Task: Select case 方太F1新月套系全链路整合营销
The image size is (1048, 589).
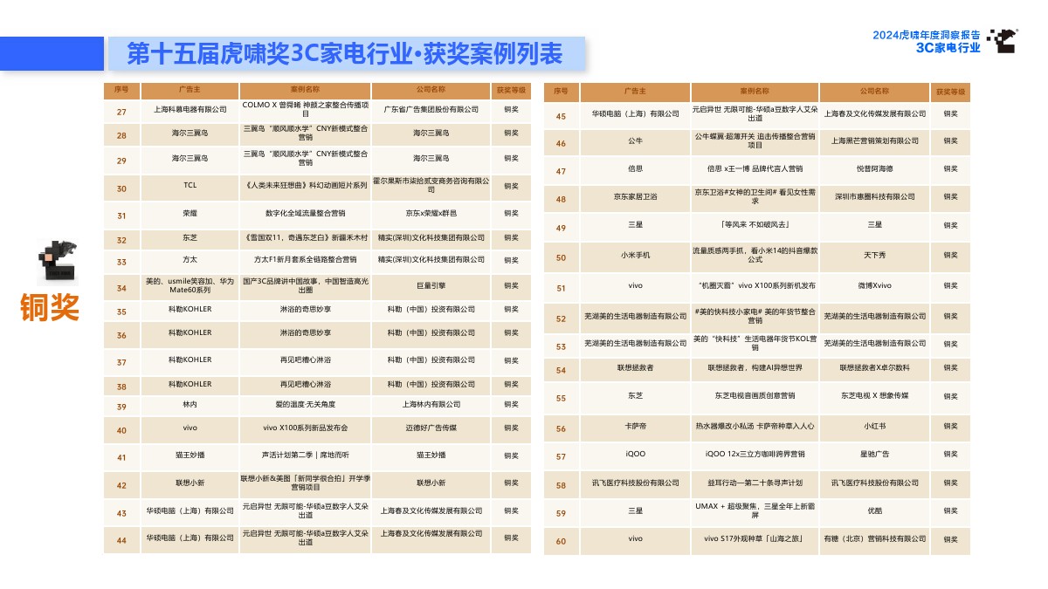Action: pos(305,260)
